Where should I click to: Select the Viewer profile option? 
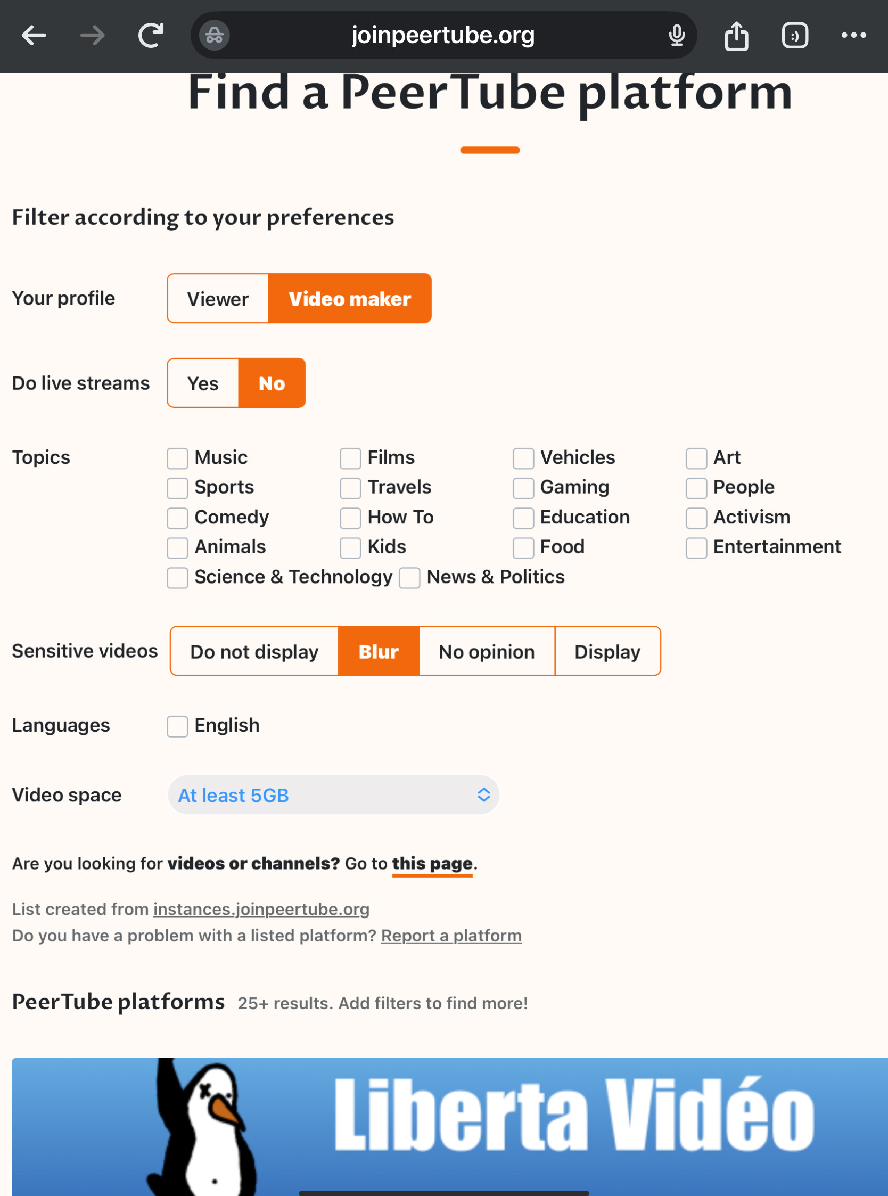(x=218, y=299)
